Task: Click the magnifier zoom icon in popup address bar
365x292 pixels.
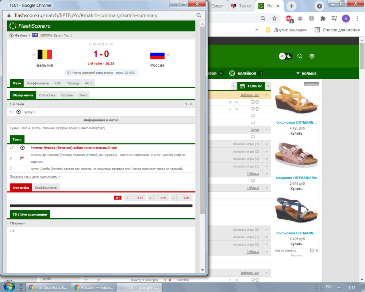Action: pyautogui.click(x=199, y=15)
